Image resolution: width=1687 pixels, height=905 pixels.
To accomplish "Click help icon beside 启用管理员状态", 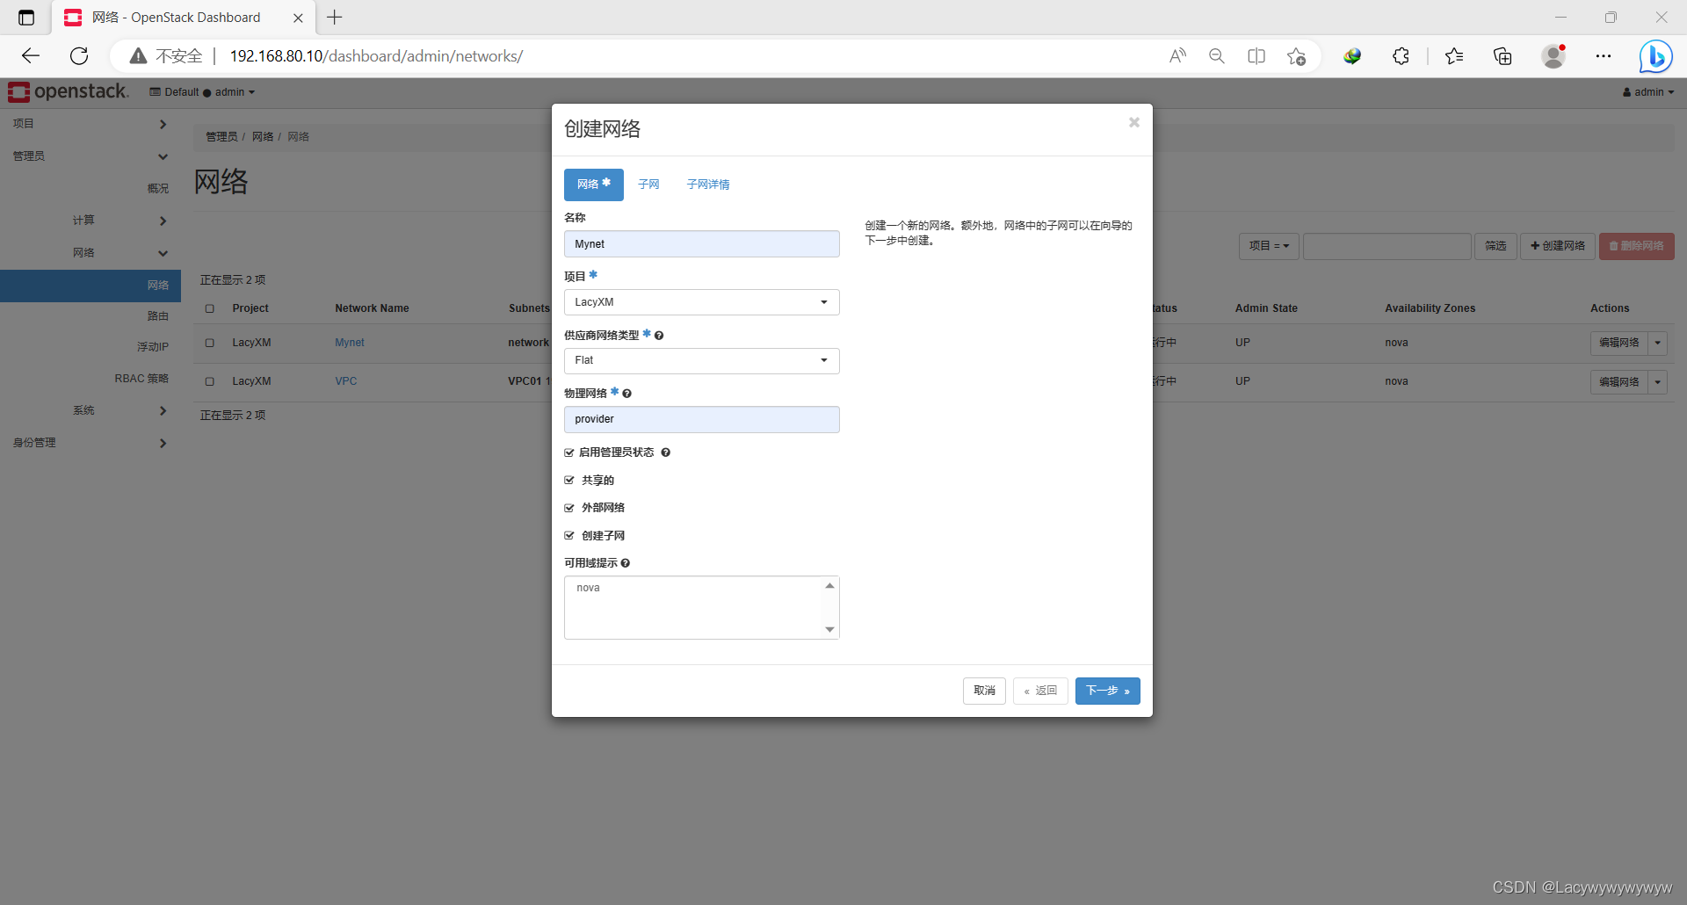I will 666,452.
